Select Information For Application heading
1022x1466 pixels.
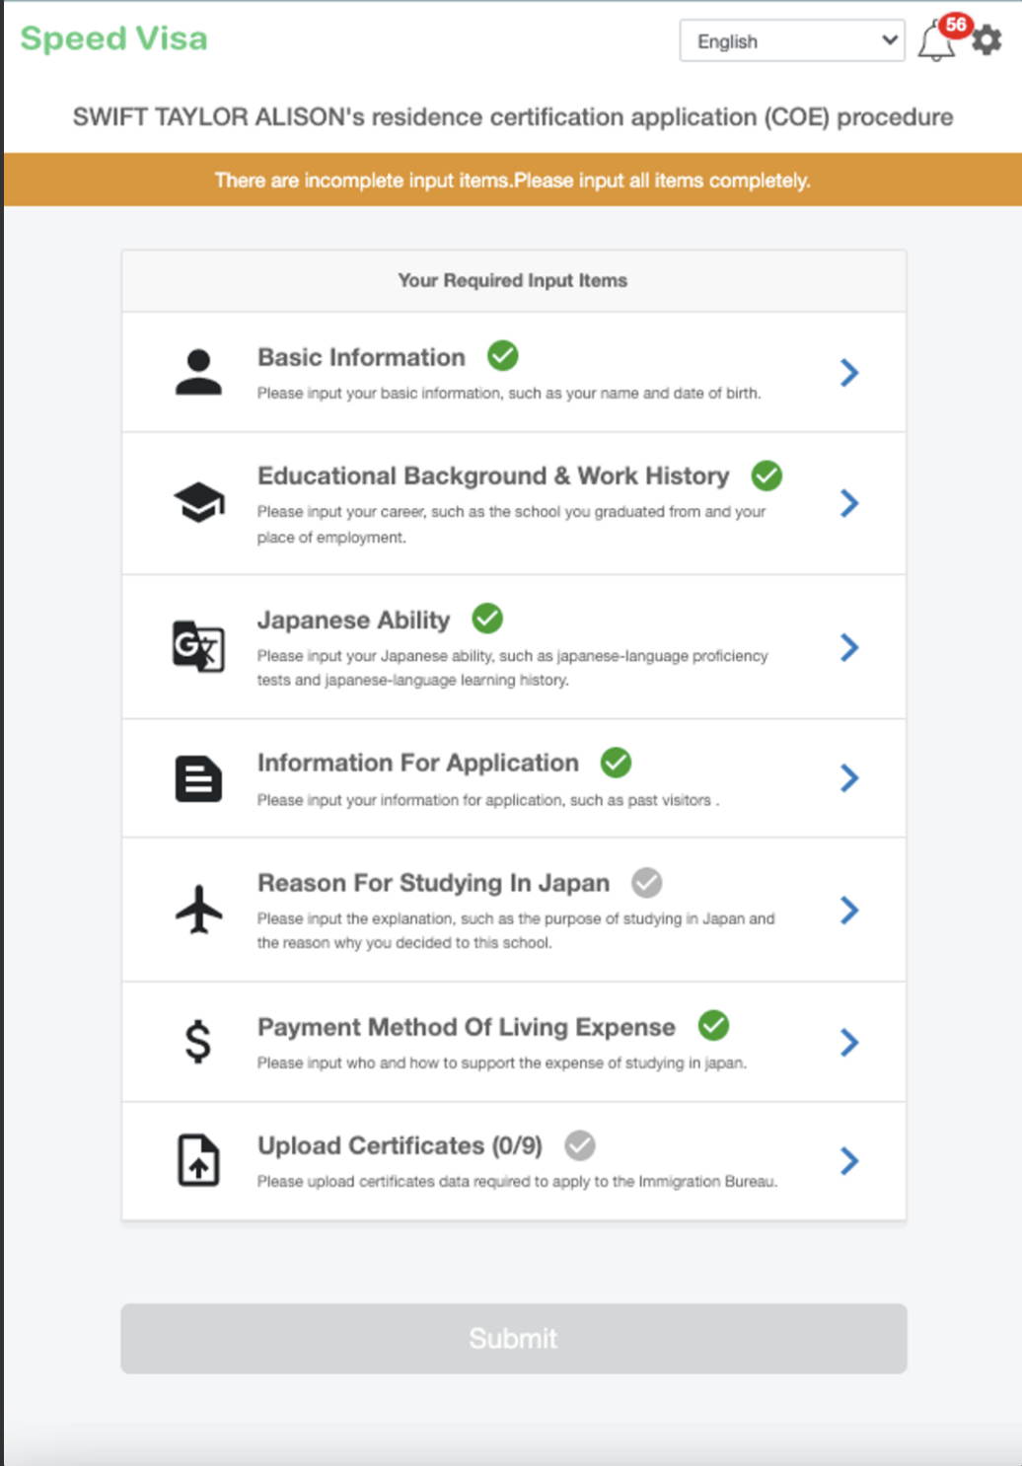tap(418, 763)
